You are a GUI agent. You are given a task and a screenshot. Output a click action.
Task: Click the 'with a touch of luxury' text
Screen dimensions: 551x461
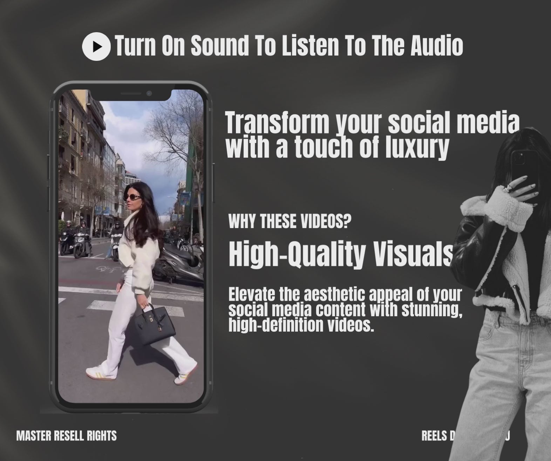[x=336, y=147]
